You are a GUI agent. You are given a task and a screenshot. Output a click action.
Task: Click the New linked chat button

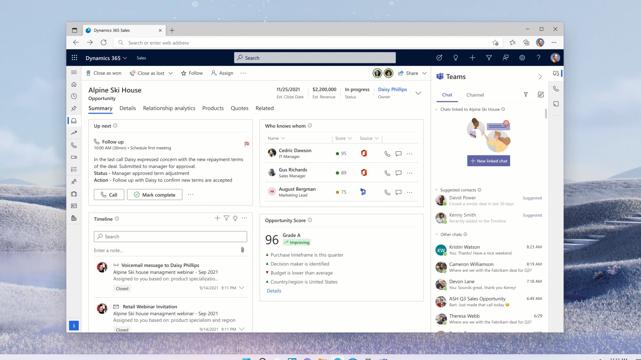[488, 161]
